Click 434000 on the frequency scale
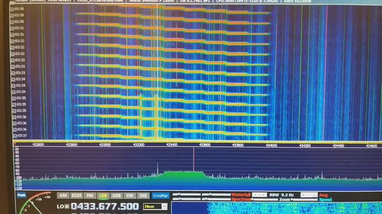The height and width of the screenshot is (214, 382). (271, 145)
